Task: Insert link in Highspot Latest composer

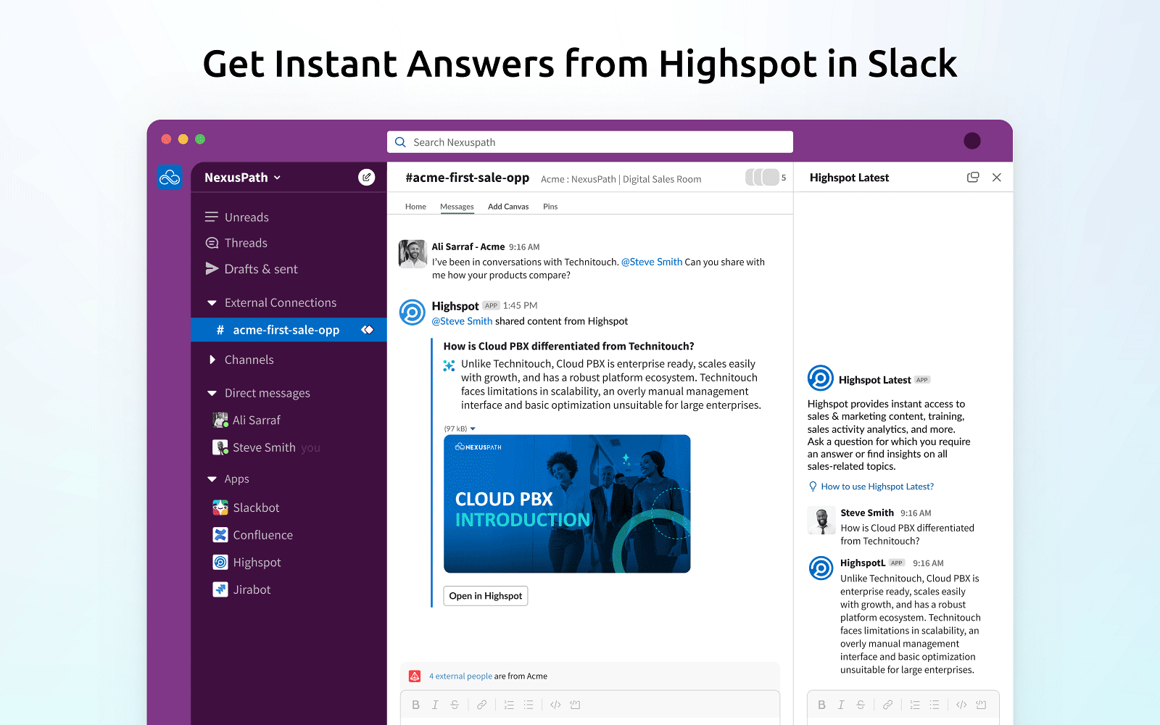Action: pos(887,705)
